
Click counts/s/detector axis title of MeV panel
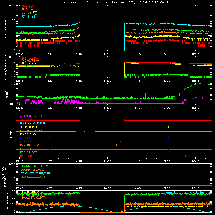point(5,67)
